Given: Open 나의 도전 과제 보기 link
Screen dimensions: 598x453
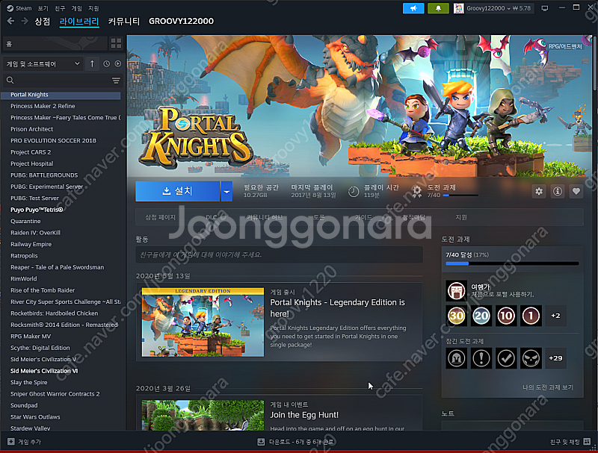Looking at the screenshot, I should pyautogui.click(x=547, y=387).
